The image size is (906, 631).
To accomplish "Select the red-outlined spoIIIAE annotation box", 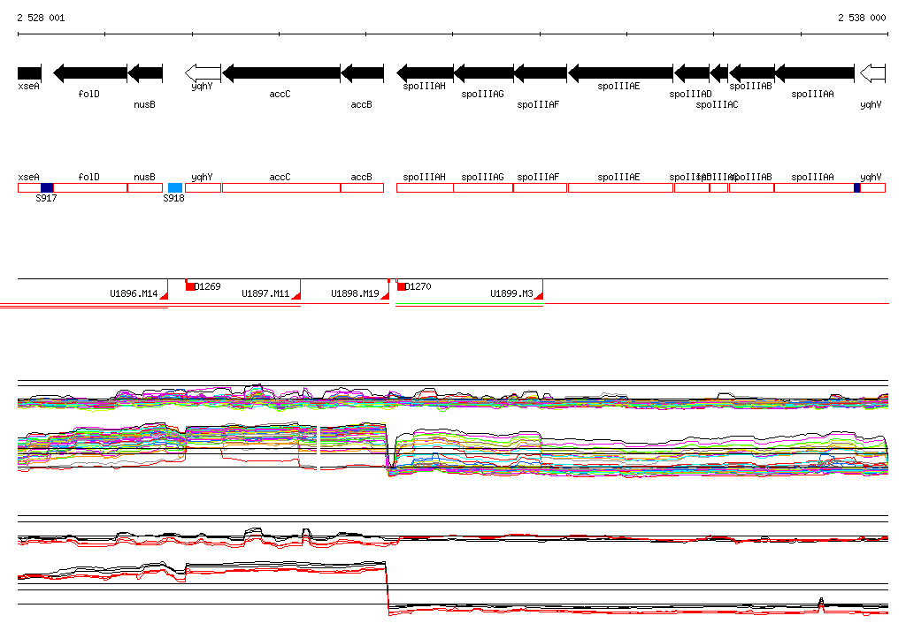I will 620,187.
